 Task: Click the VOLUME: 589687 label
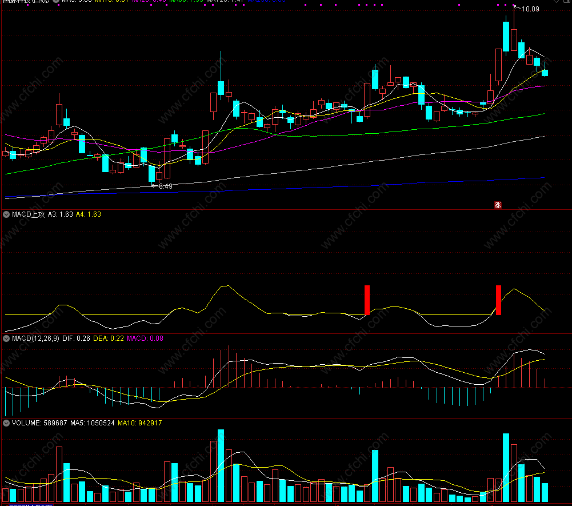(x=39, y=423)
